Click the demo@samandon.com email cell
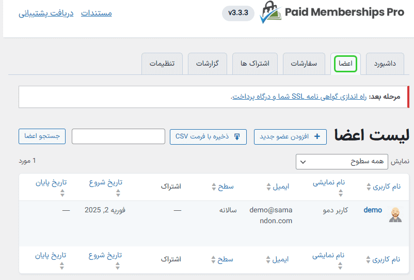The image size is (414, 280). pos(271,215)
